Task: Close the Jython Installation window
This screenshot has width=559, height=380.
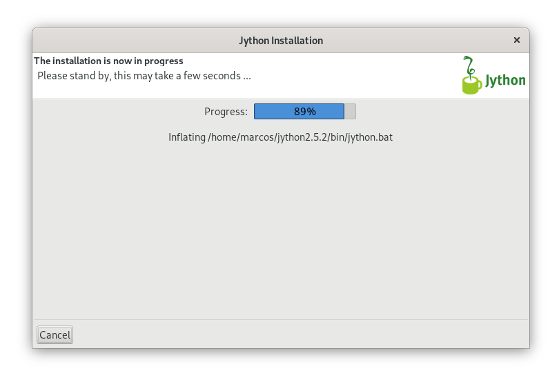Action: (517, 40)
